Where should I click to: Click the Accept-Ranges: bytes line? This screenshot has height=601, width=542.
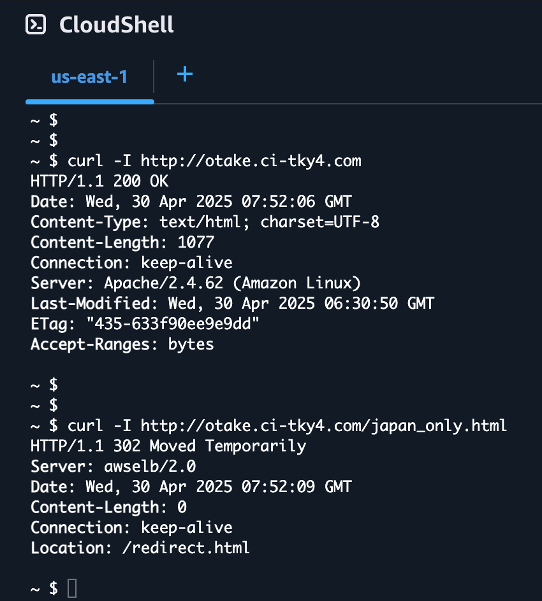[x=122, y=344]
